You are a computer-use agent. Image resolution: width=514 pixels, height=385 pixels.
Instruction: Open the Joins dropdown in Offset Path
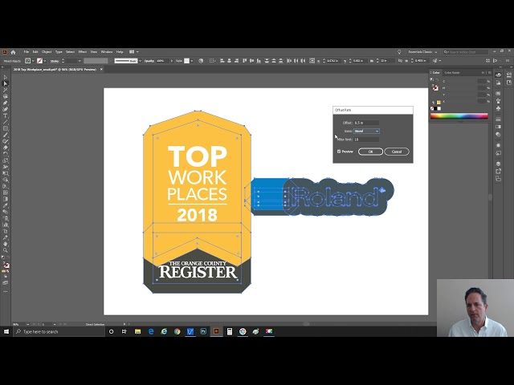pos(366,131)
